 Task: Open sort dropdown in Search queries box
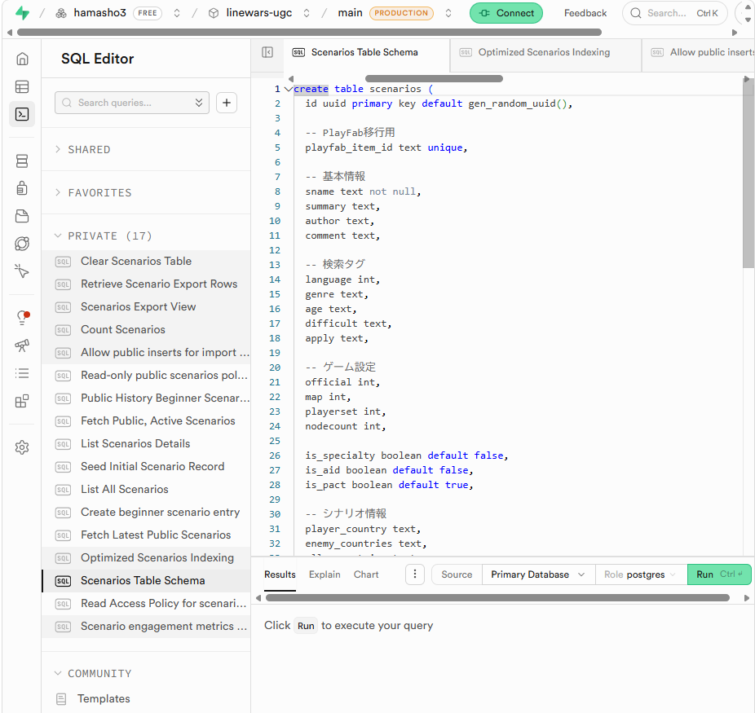click(199, 103)
